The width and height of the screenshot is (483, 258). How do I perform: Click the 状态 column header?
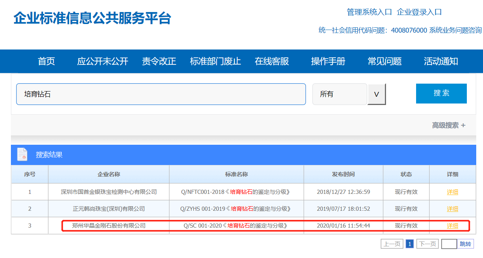pos(406,174)
